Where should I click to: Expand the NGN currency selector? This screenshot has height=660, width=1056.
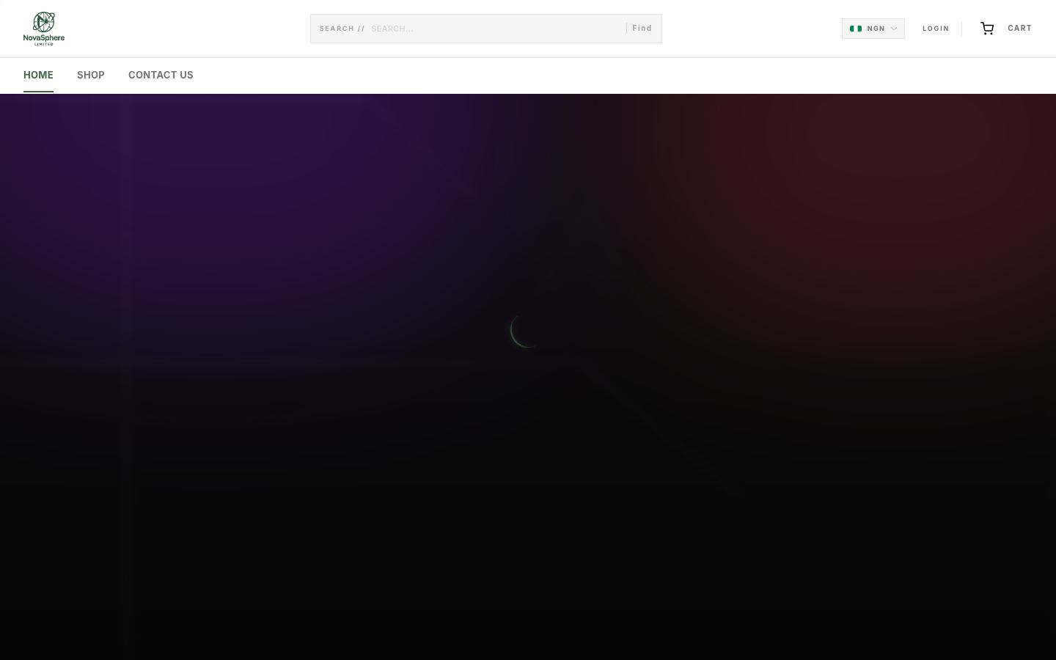tap(873, 29)
